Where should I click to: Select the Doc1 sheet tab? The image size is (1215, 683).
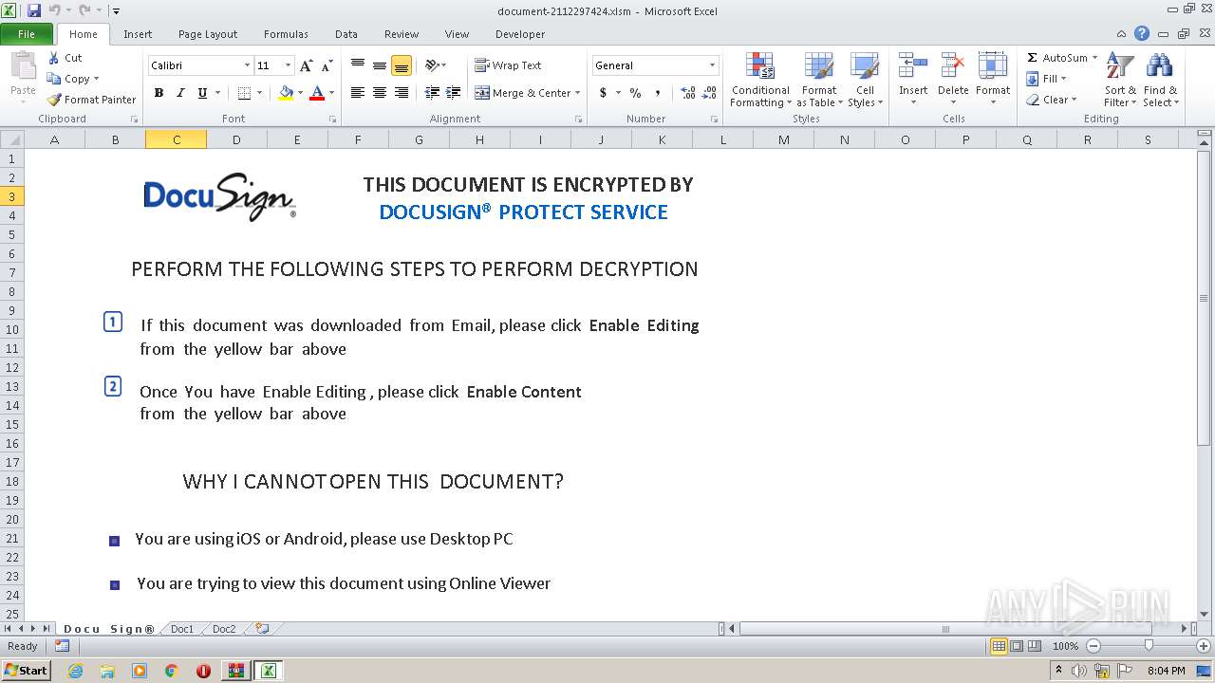pyautogui.click(x=182, y=629)
